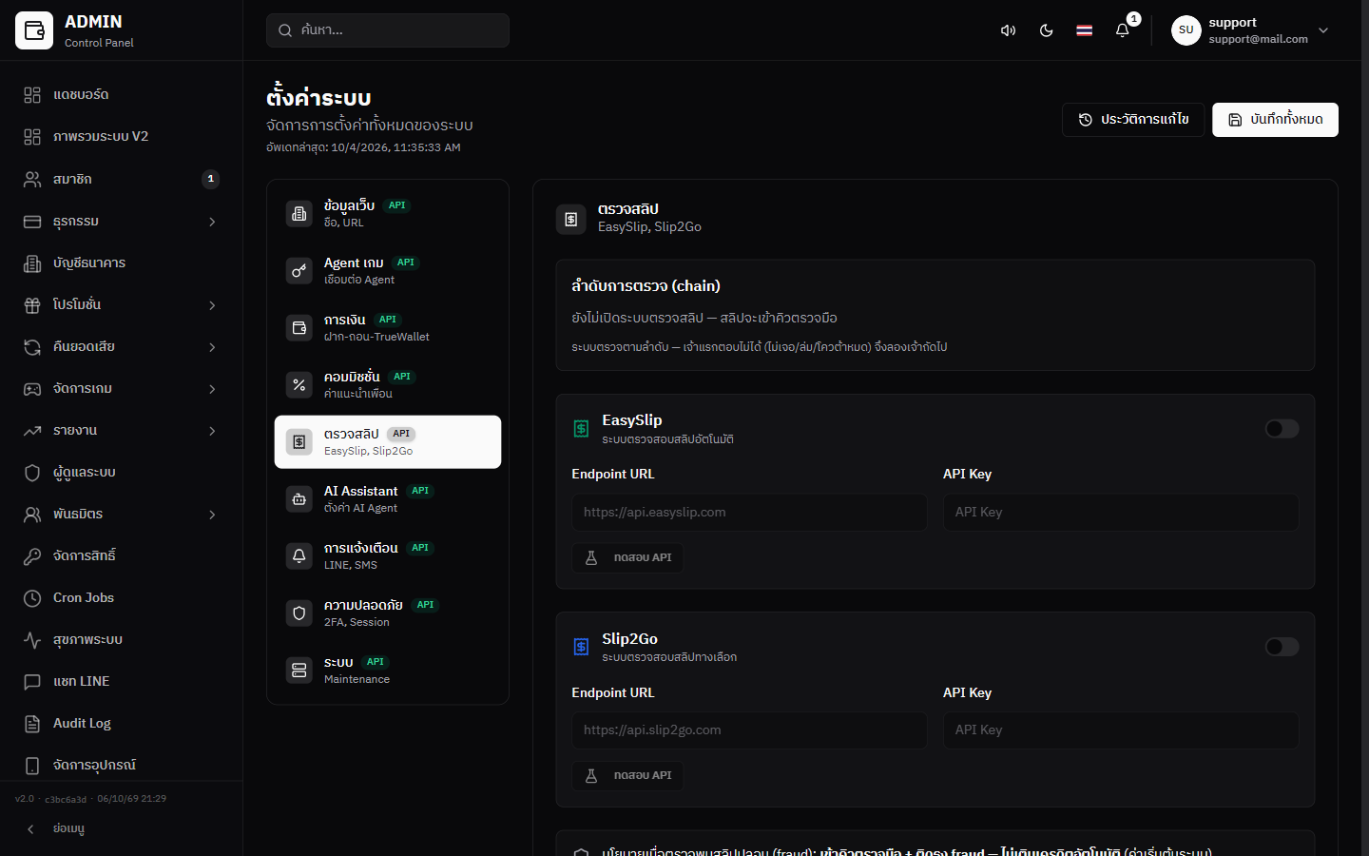The width and height of the screenshot is (1369, 856).
Task: Enable the EasySlip toggle switch
Action: click(1282, 429)
